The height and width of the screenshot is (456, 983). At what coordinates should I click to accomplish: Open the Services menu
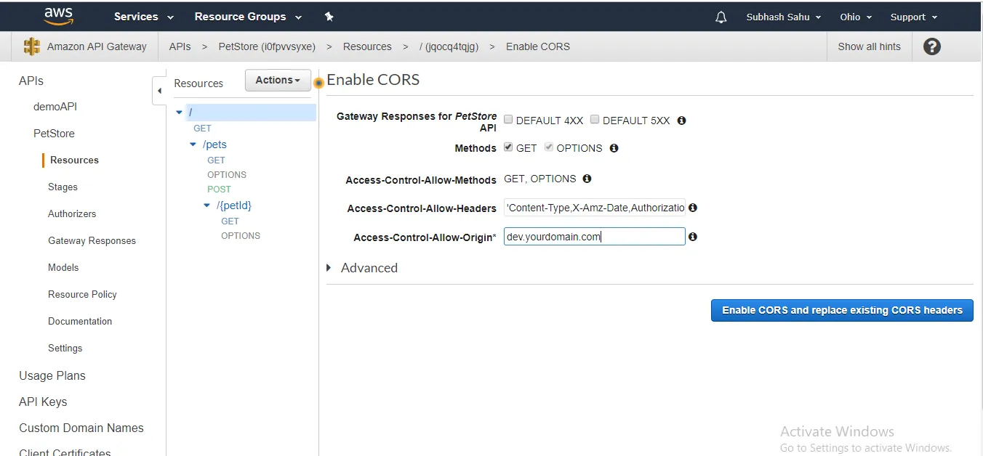click(x=143, y=17)
